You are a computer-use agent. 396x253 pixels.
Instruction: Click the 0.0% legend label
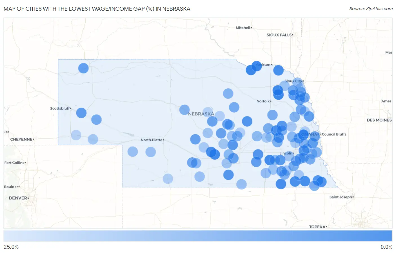[x=386, y=247]
